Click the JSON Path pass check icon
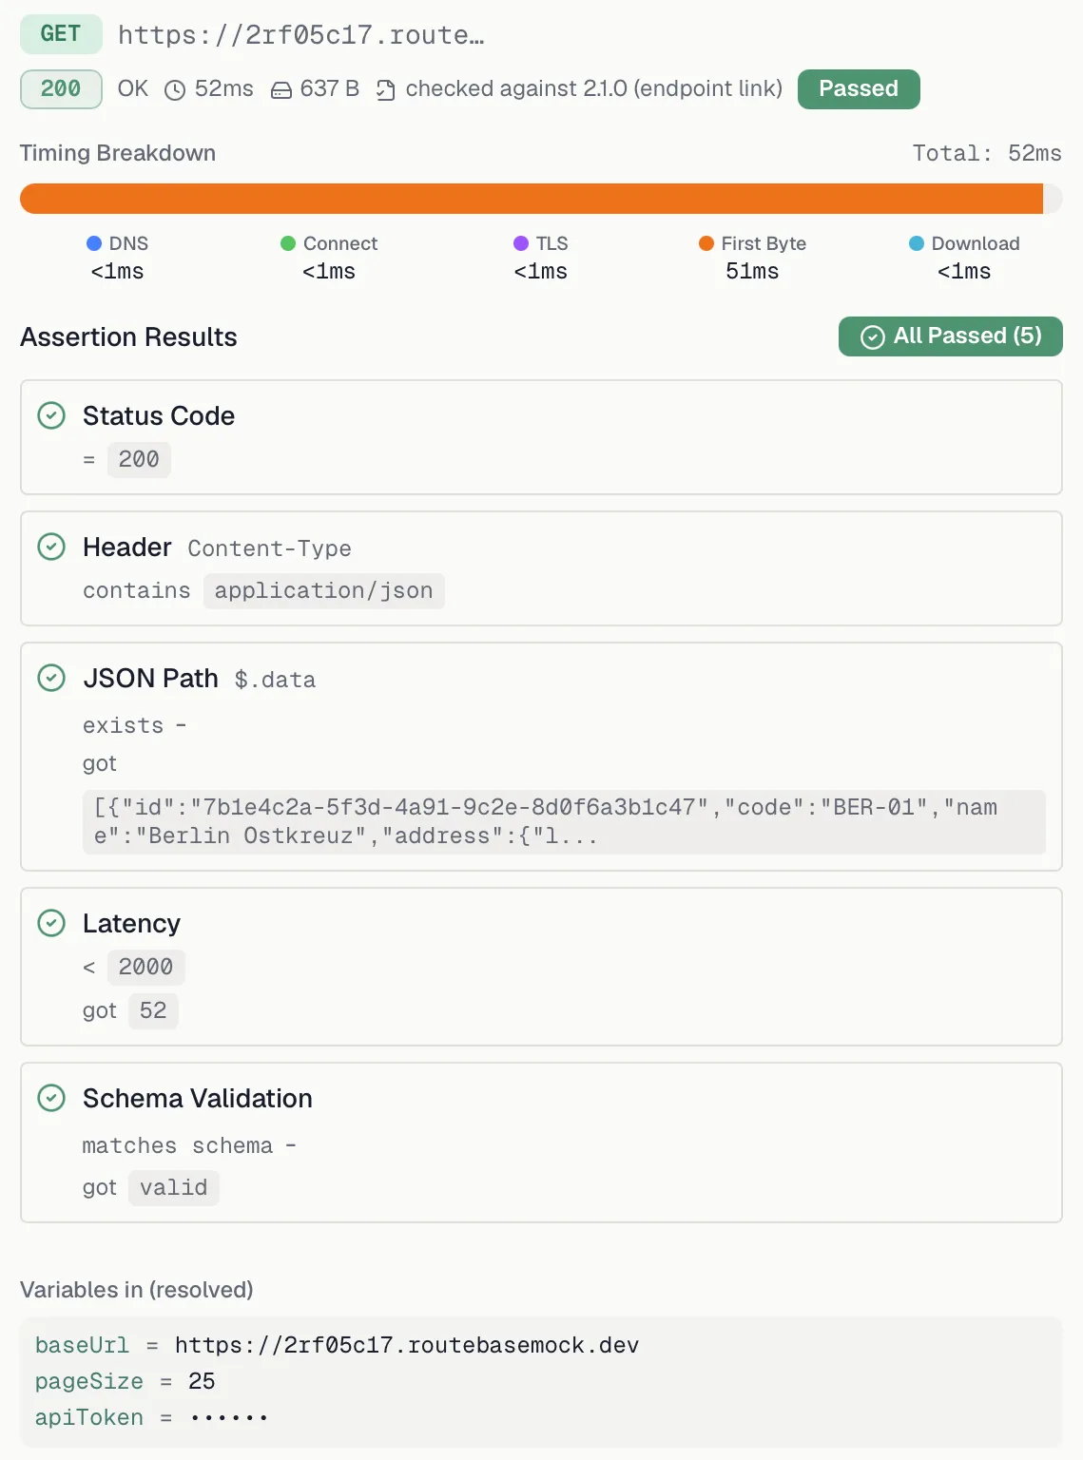Viewport: 1083px width, 1460px height. (51, 678)
